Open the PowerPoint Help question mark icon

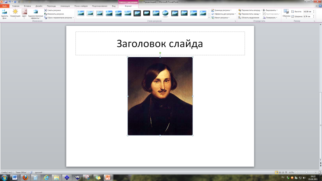[320, 6]
